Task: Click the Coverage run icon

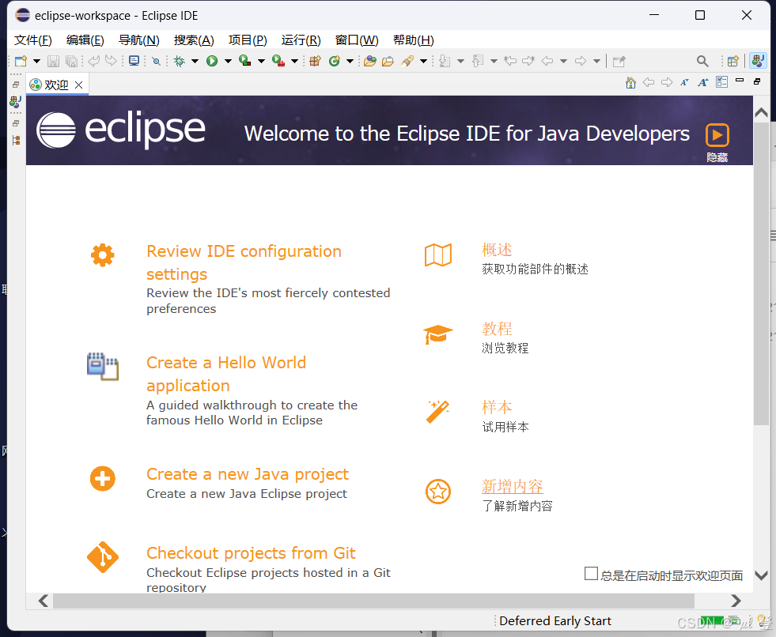Action: click(x=245, y=61)
